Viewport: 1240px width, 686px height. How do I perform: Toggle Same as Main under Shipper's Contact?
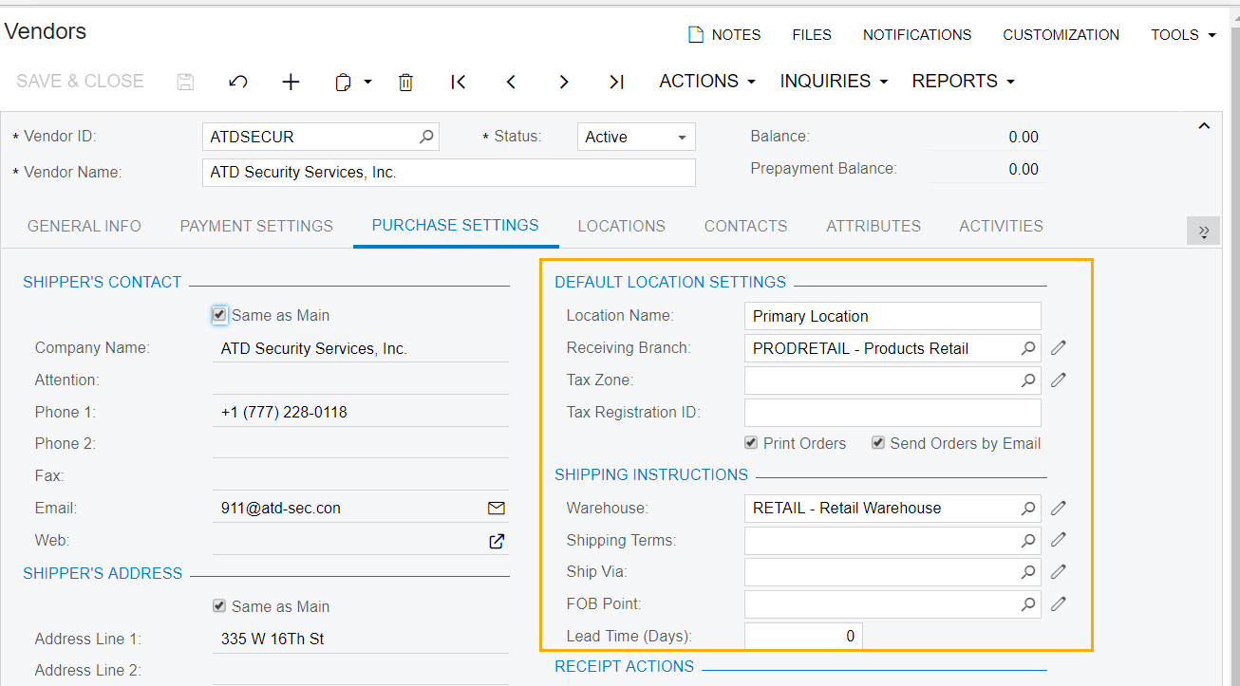coord(220,315)
